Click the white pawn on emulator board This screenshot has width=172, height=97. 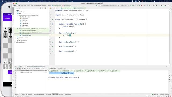pyautogui.click(x=5, y=61)
